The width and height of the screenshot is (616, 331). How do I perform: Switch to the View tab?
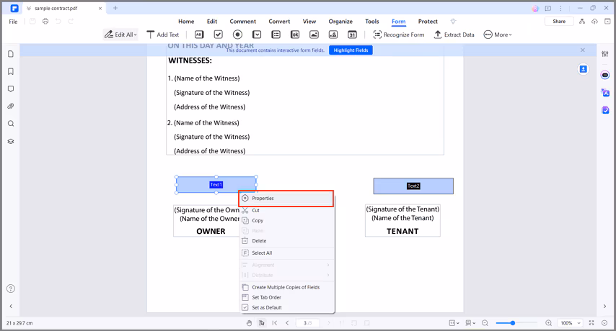click(x=309, y=22)
